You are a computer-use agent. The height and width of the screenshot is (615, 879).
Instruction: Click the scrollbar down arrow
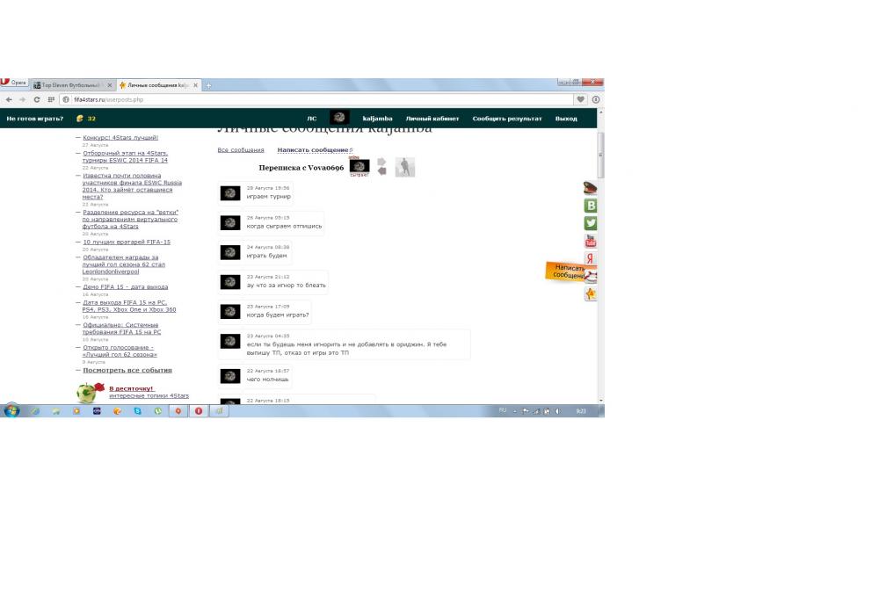click(601, 400)
